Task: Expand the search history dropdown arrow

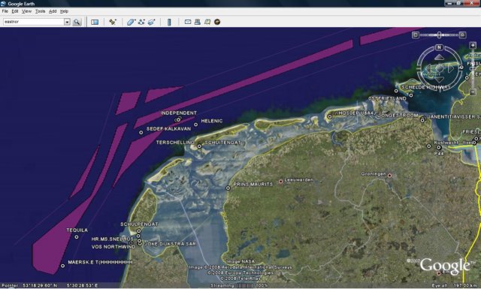Action: [x=67, y=22]
